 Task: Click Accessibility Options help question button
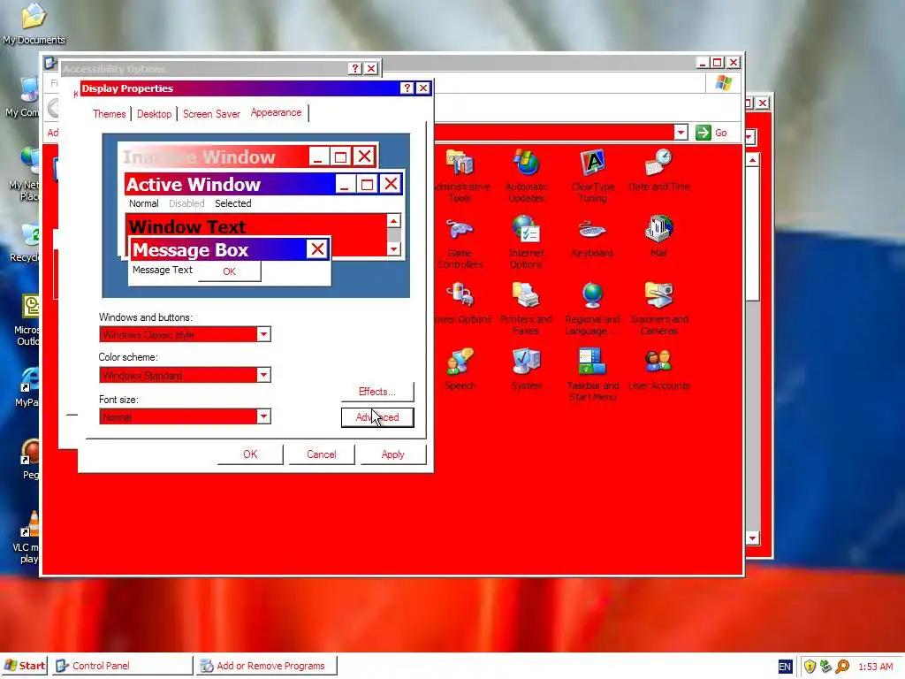[x=355, y=69]
